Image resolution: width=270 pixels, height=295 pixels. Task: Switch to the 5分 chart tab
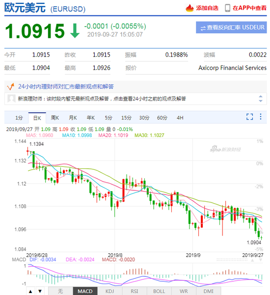pyautogui.click(x=108, y=118)
